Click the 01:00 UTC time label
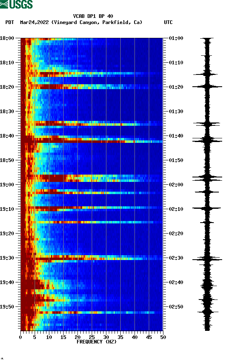Viewport: 225px width, 363px height. [176, 38]
